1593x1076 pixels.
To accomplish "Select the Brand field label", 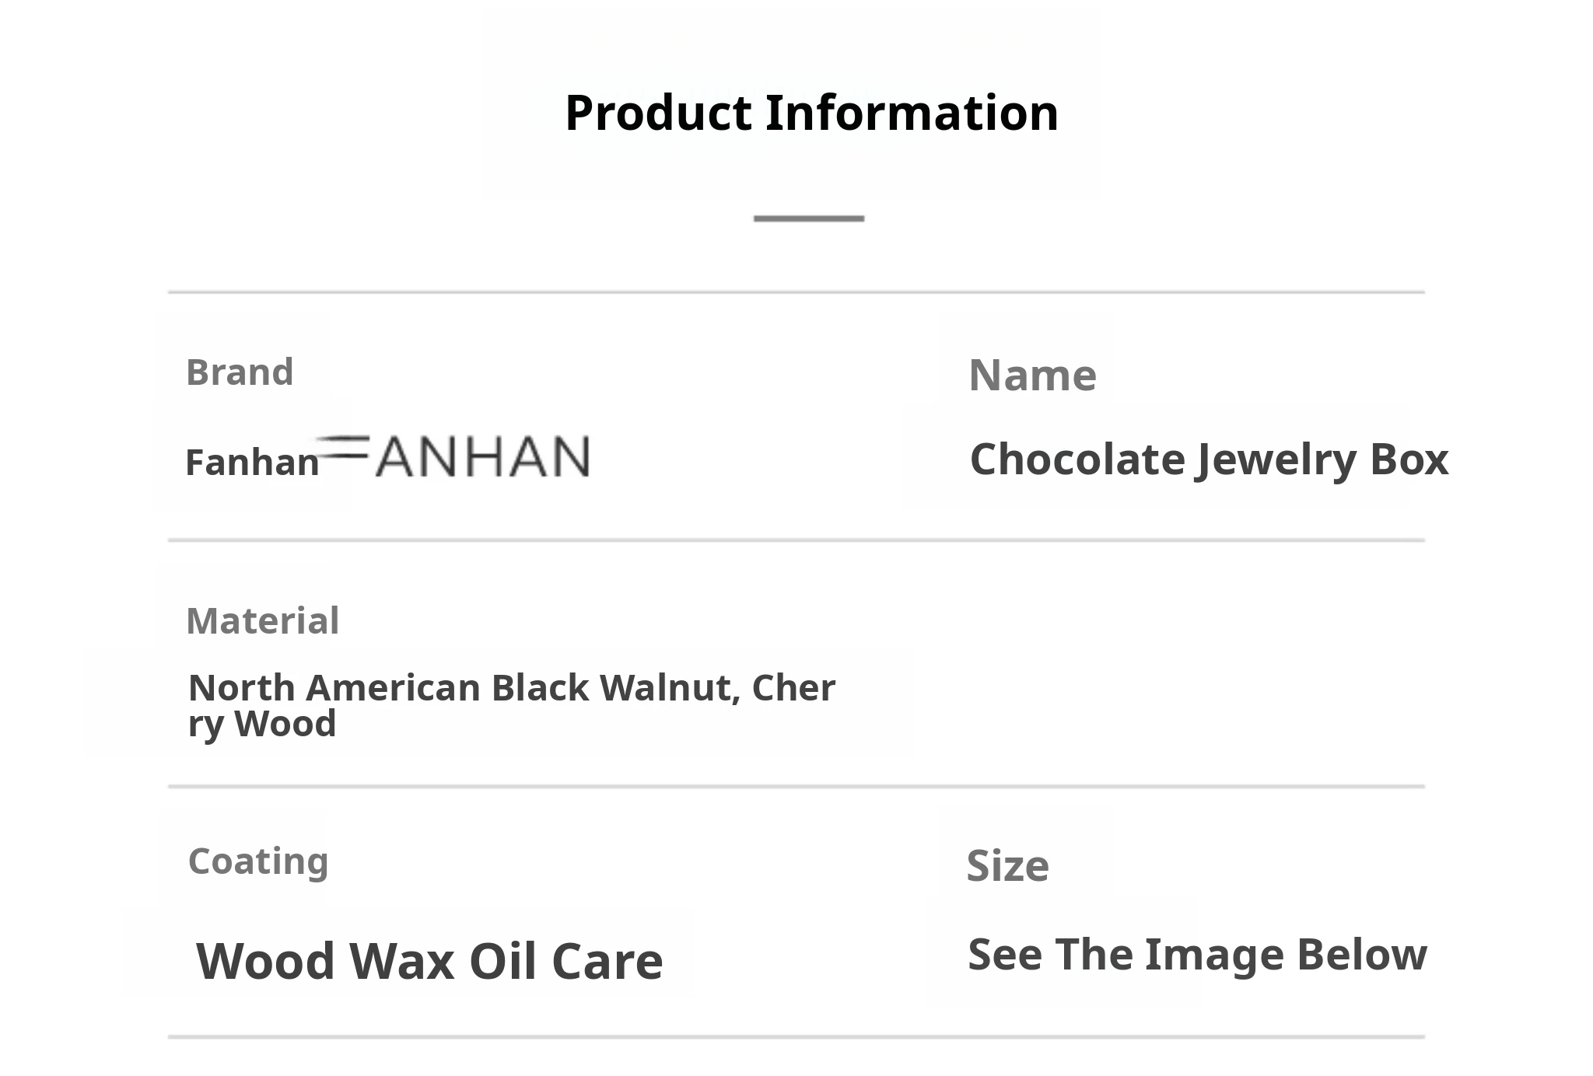I will [240, 372].
